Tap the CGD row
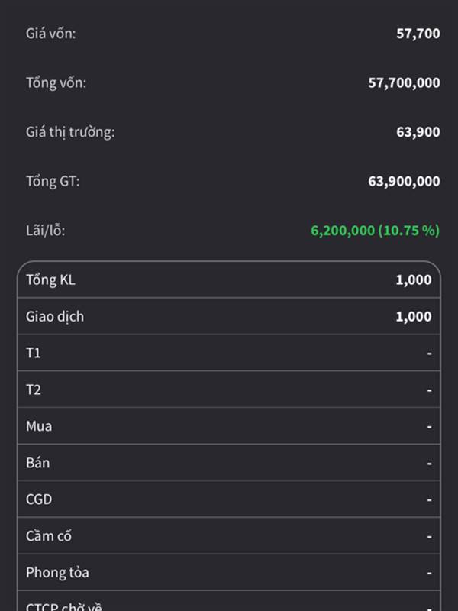 click(x=229, y=499)
